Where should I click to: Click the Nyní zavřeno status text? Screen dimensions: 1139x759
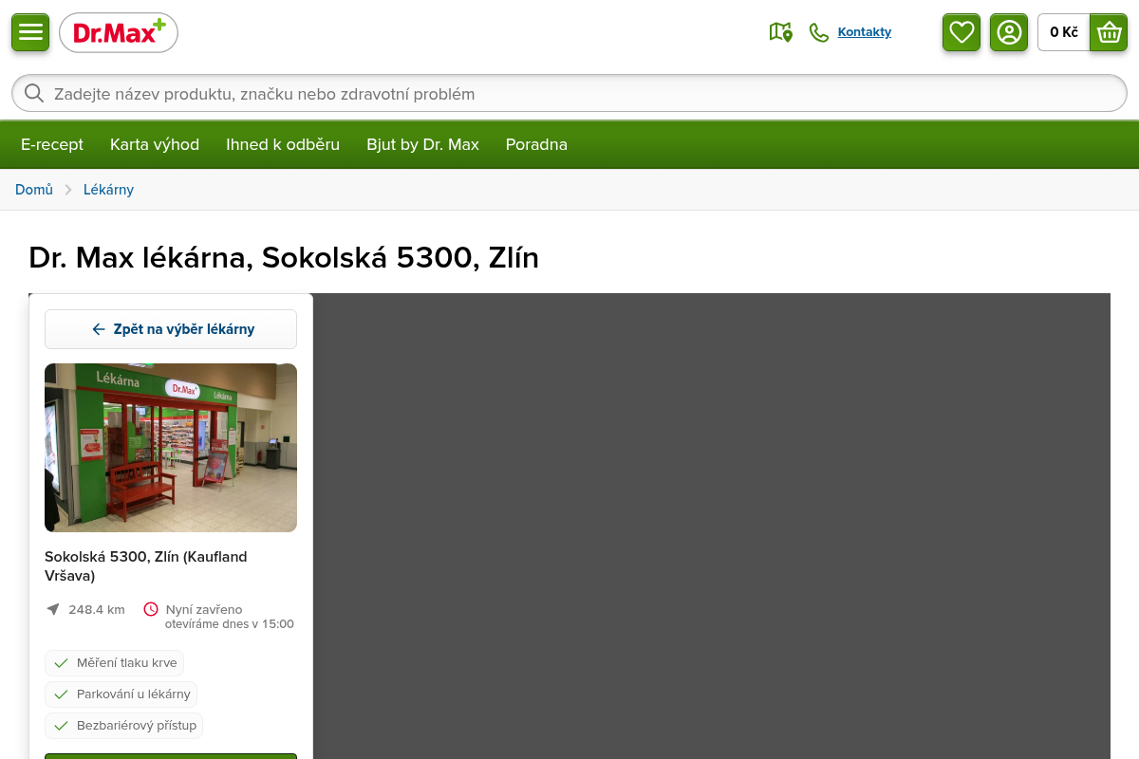[204, 609]
